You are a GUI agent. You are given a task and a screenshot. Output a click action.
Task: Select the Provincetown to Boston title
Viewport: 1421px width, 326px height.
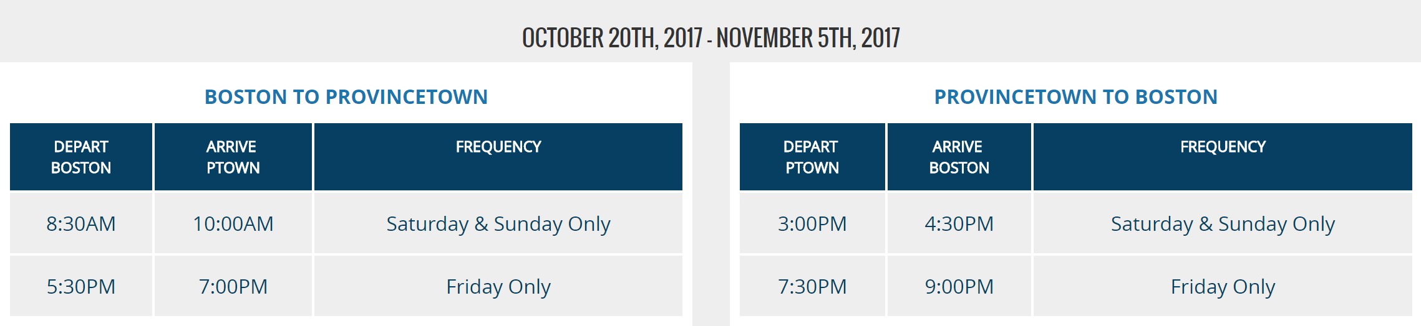click(1075, 97)
